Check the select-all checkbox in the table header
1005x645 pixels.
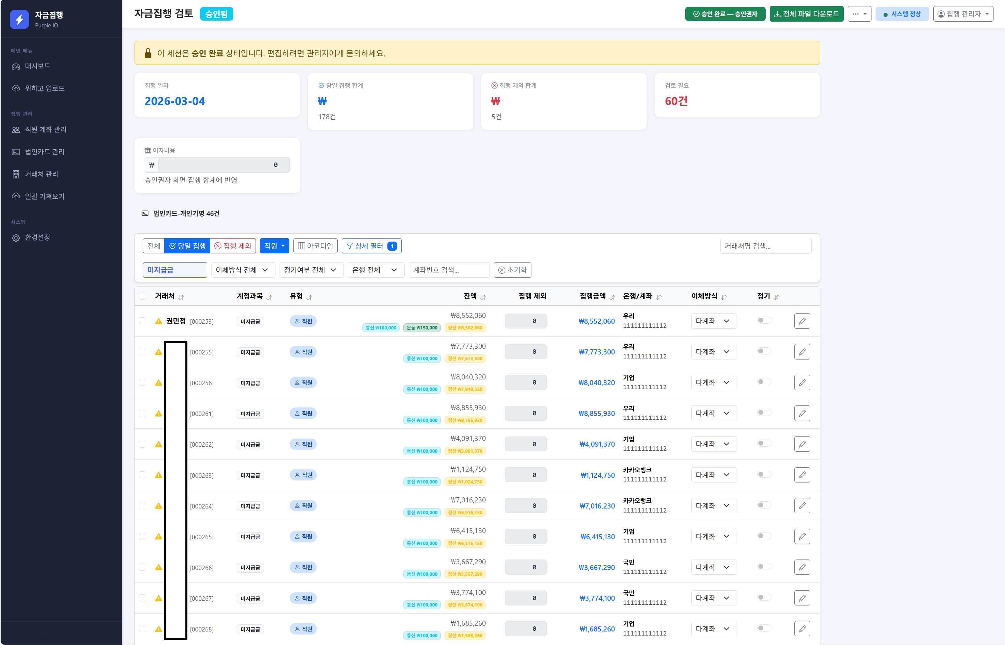pyautogui.click(x=142, y=297)
